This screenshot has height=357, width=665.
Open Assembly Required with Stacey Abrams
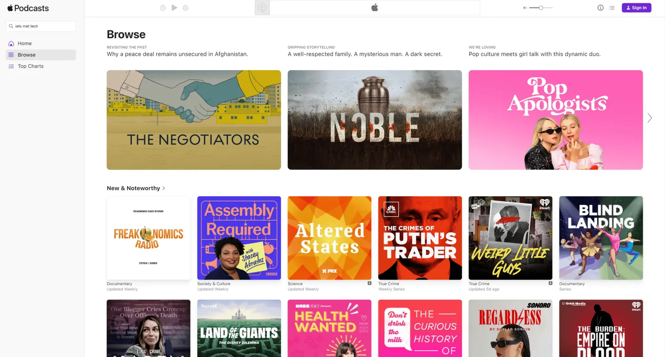tap(239, 238)
